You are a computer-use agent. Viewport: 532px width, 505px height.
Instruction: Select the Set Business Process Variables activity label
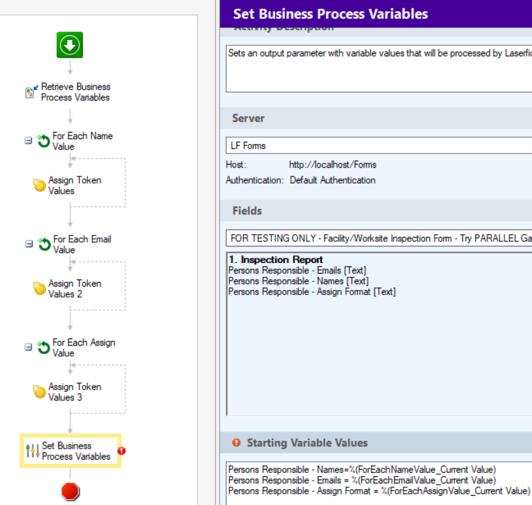(x=76, y=451)
